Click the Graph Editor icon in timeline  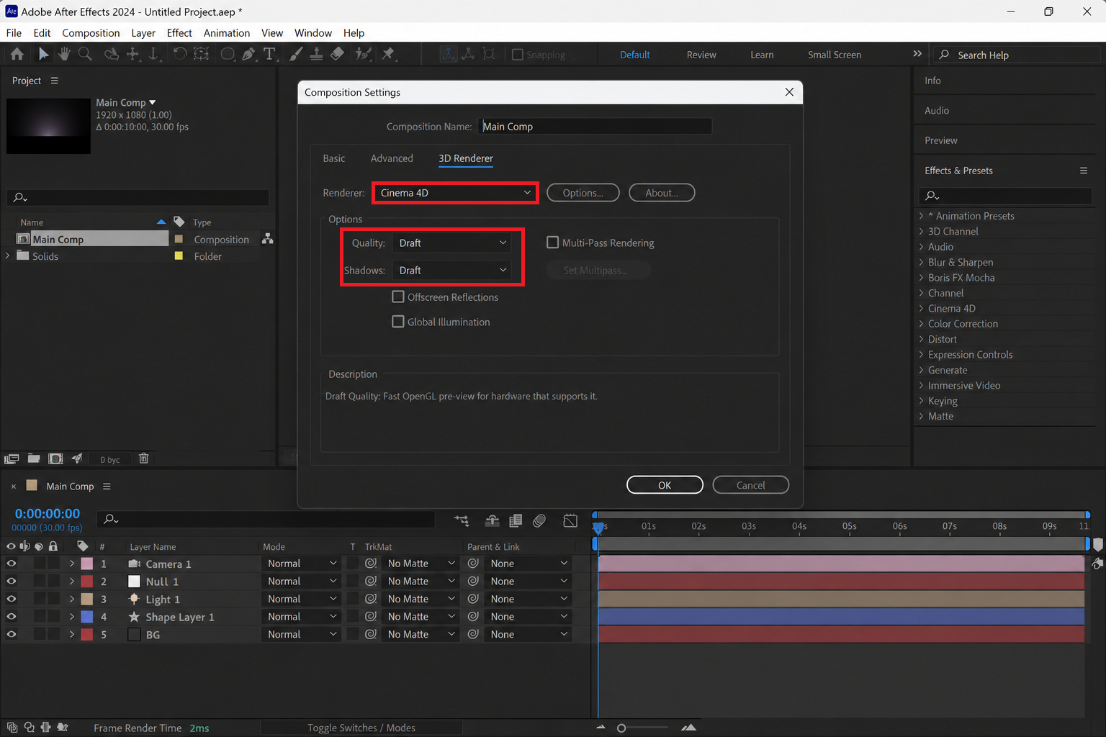[570, 520]
